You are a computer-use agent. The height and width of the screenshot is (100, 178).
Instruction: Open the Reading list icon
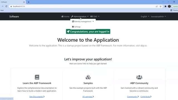pyautogui.click(x=171, y=10)
